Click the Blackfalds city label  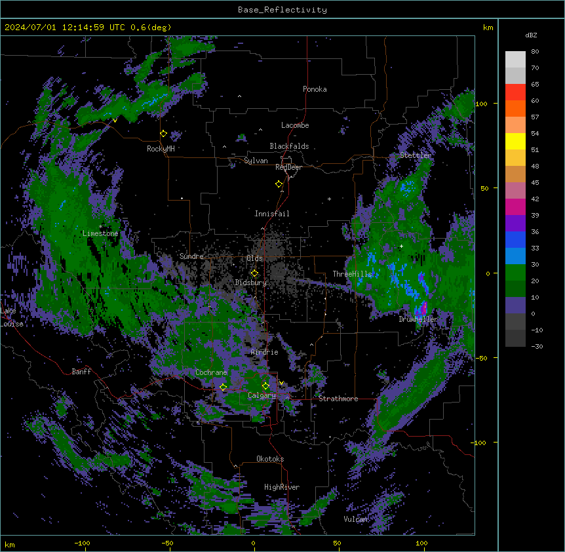click(289, 146)
